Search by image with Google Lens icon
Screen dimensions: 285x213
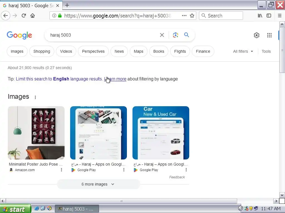click(x=175, y=35)
